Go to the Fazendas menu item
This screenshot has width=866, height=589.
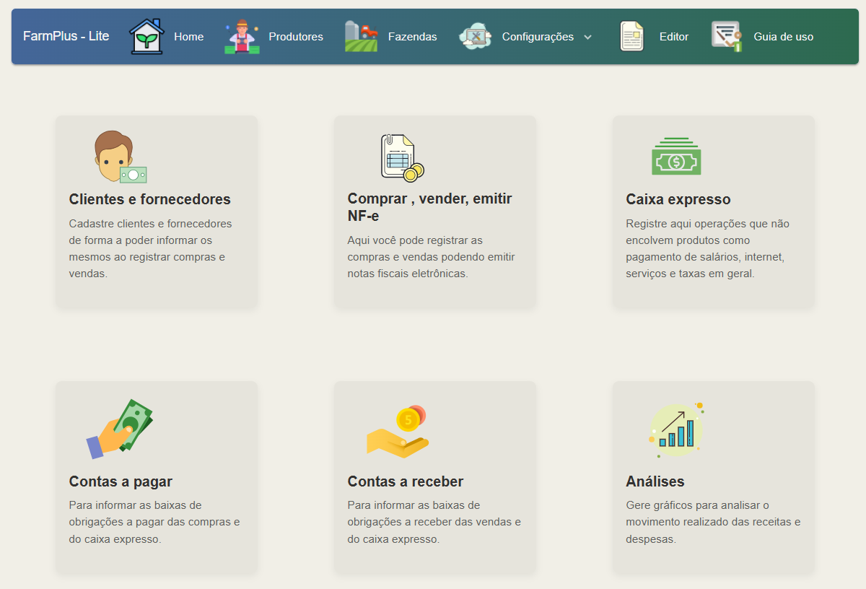[412, 37]
